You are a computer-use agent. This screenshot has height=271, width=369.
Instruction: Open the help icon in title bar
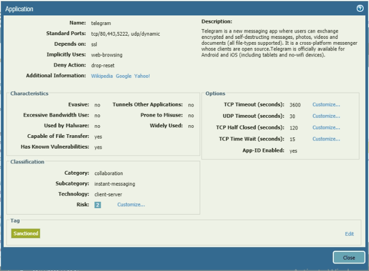pos(360,9)
